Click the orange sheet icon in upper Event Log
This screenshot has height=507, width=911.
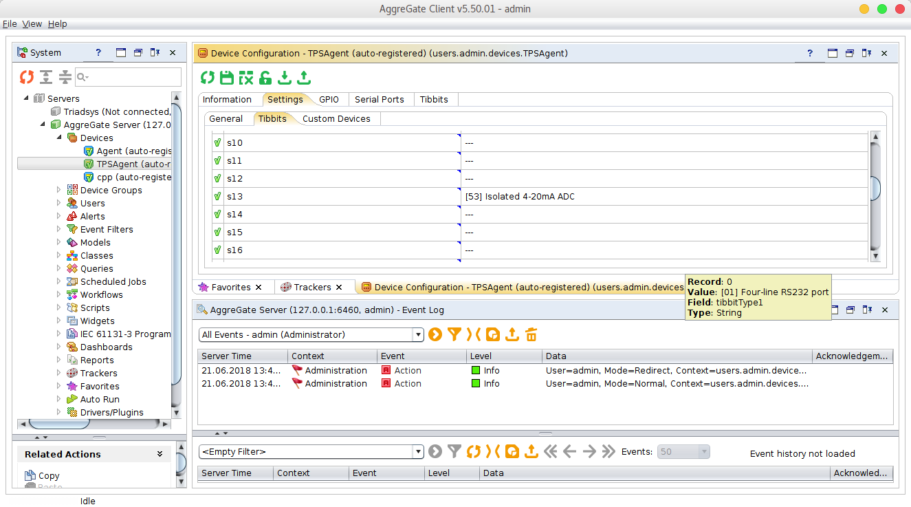click(x=492, y=334)
